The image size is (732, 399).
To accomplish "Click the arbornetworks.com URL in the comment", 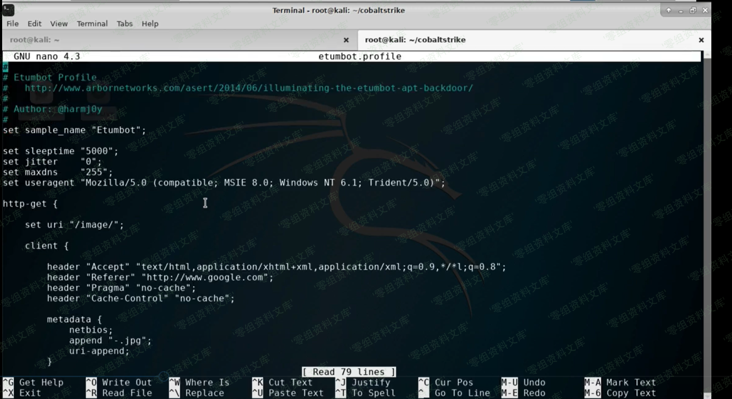I will [x=248, y=88].
